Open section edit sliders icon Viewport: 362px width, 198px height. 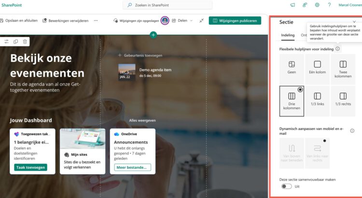point(6,42)
